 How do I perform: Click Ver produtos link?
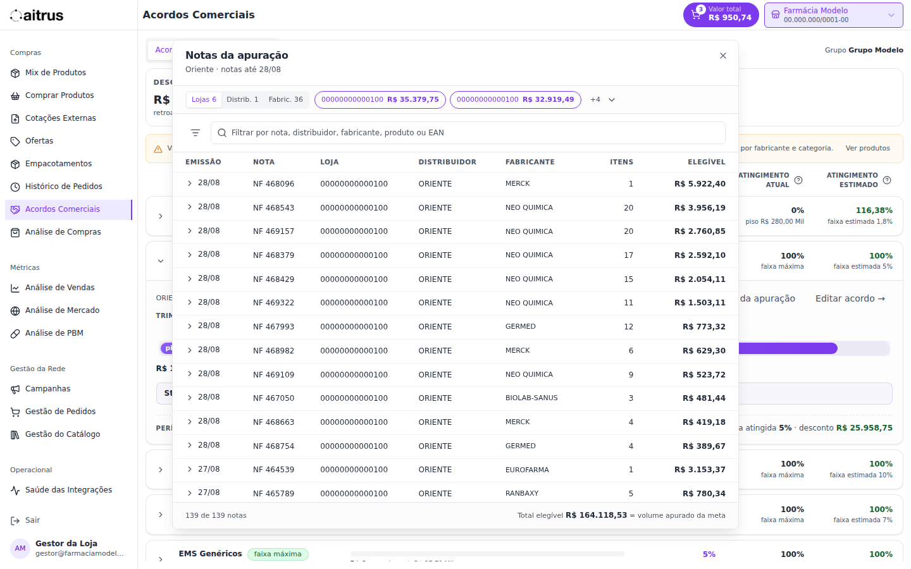[x=868, y=148]
